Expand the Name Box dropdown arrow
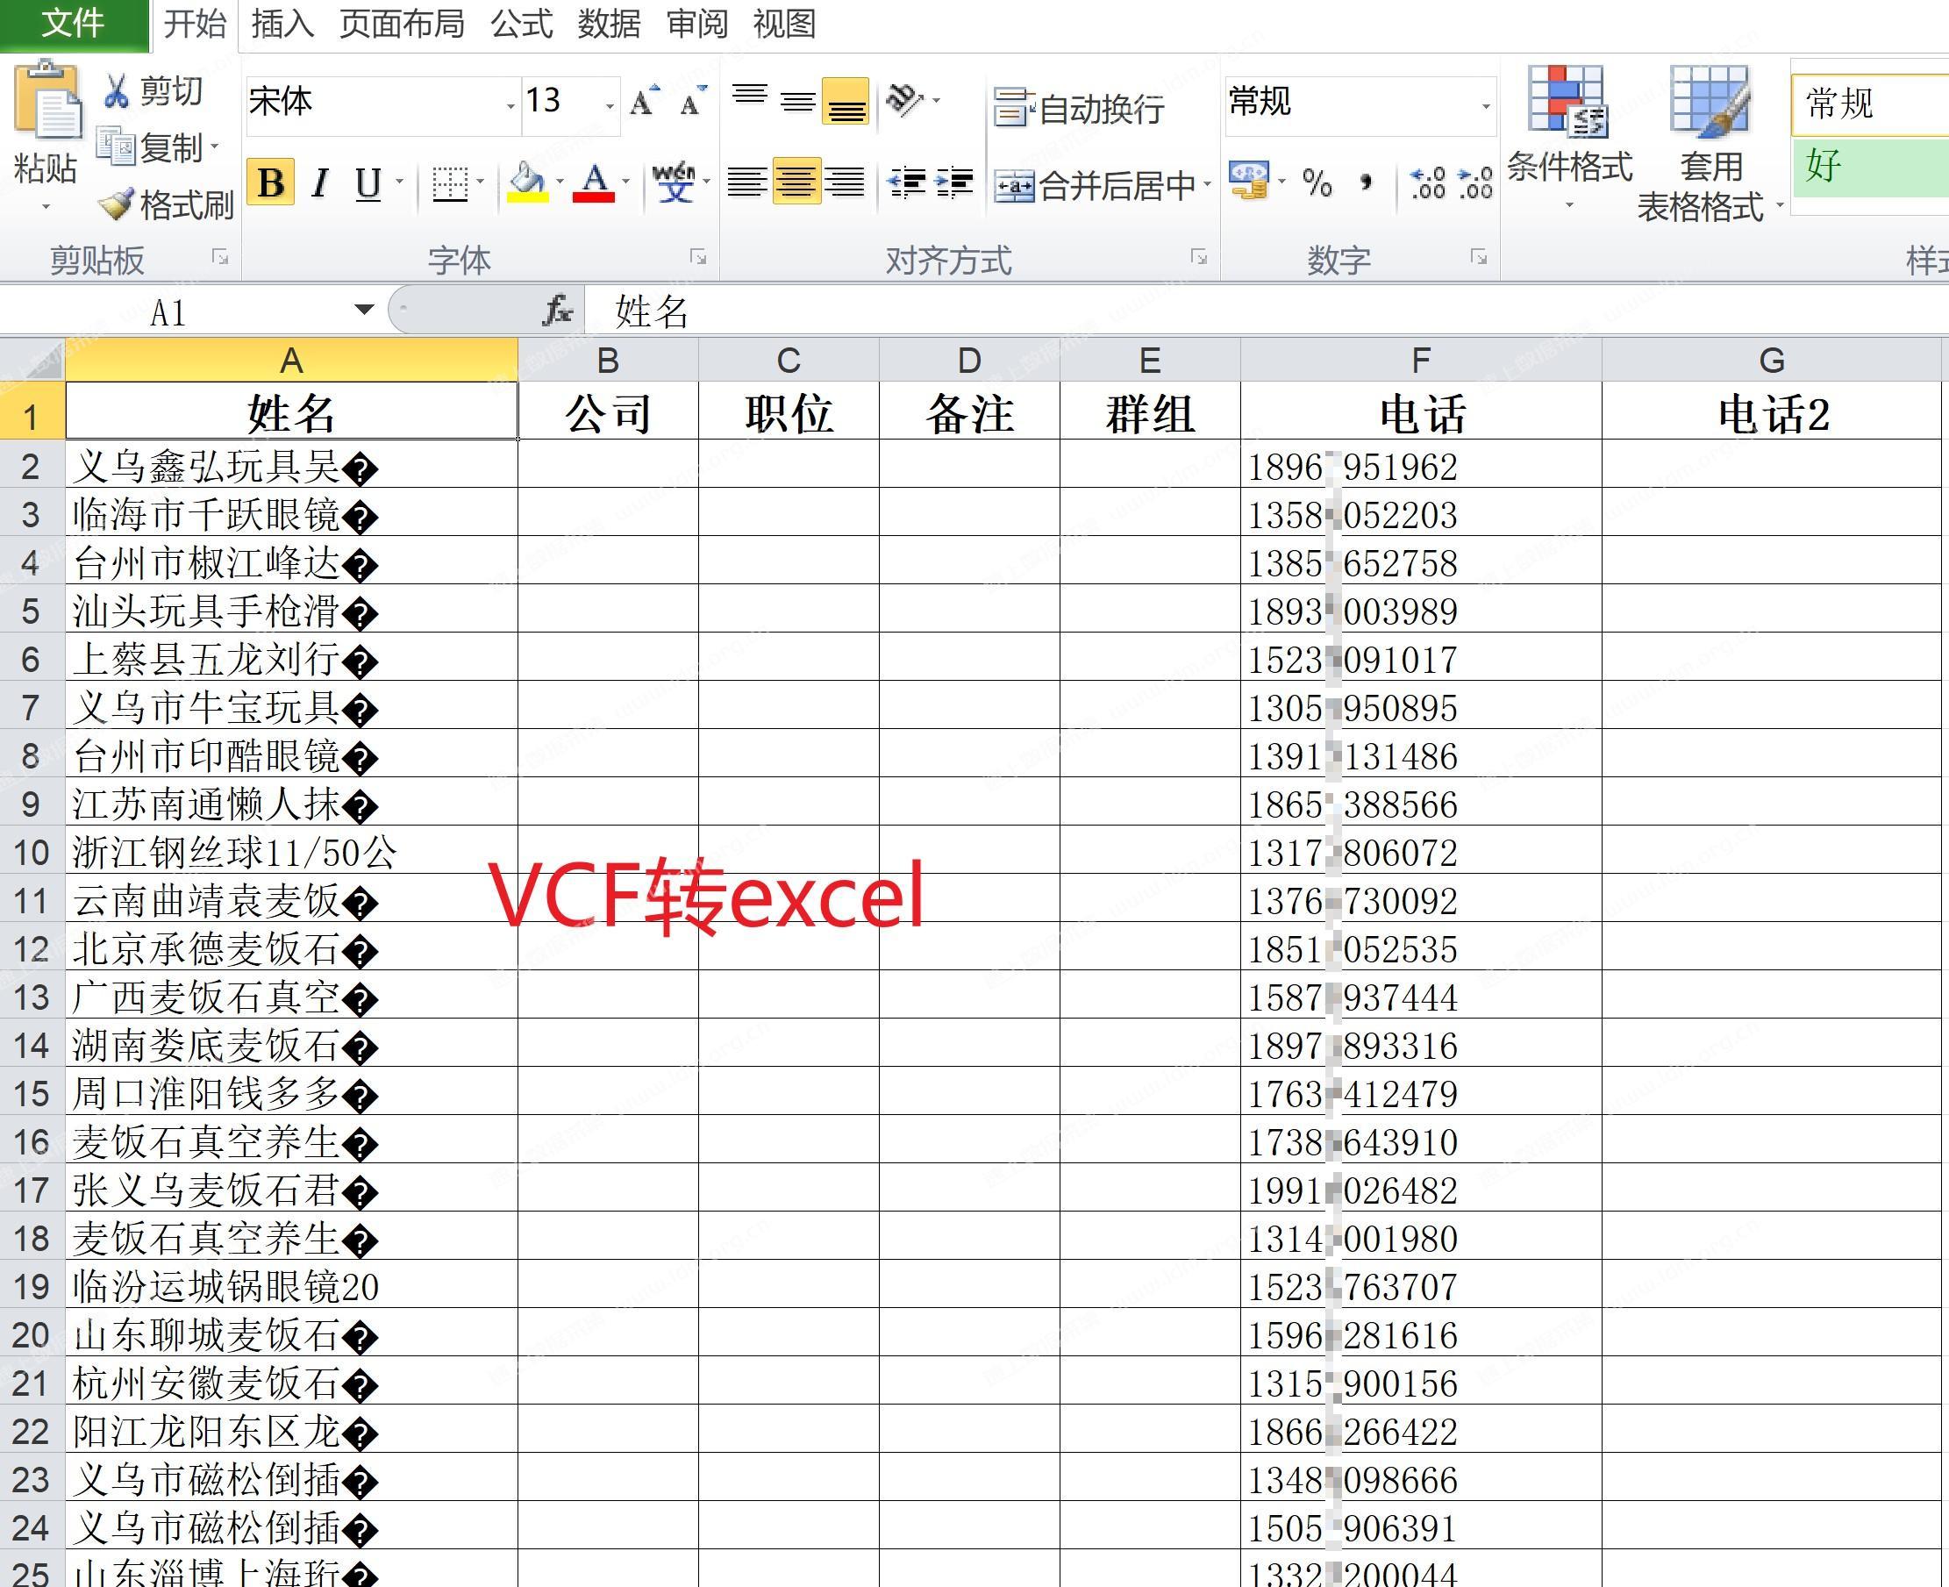Image resolution: width=1949 pixels, height=1587 pixels. click(x=365, y=310)
